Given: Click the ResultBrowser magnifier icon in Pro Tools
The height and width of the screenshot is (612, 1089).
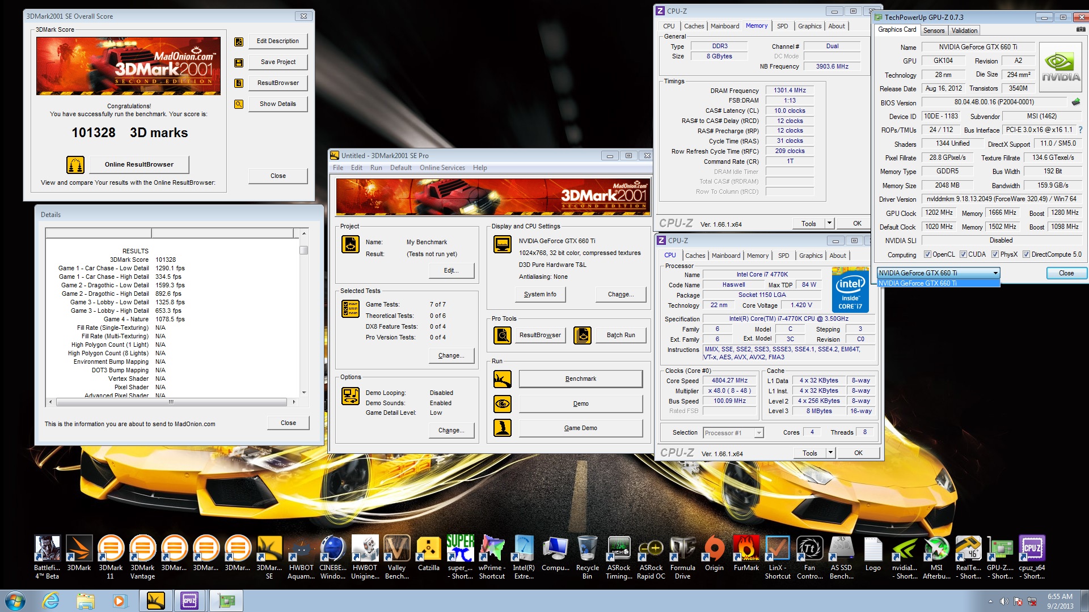Looking at the screenshot, I should point(502,335).
